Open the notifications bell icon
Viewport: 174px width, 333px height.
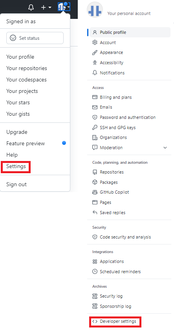pos(31,7)
